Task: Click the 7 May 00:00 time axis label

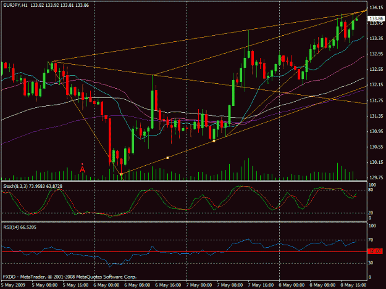Action: 199,285
